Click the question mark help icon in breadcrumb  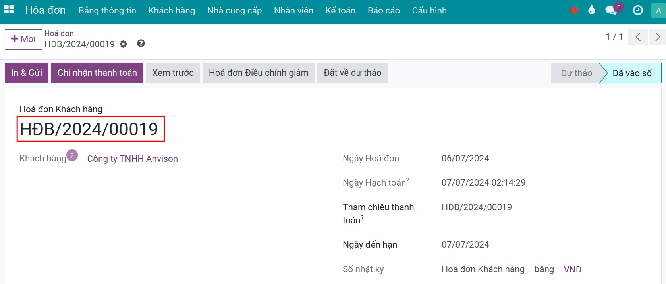[x=141, y=44]
